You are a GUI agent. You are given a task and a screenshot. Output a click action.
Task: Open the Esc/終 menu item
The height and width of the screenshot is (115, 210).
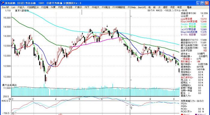tap(5, 8)
